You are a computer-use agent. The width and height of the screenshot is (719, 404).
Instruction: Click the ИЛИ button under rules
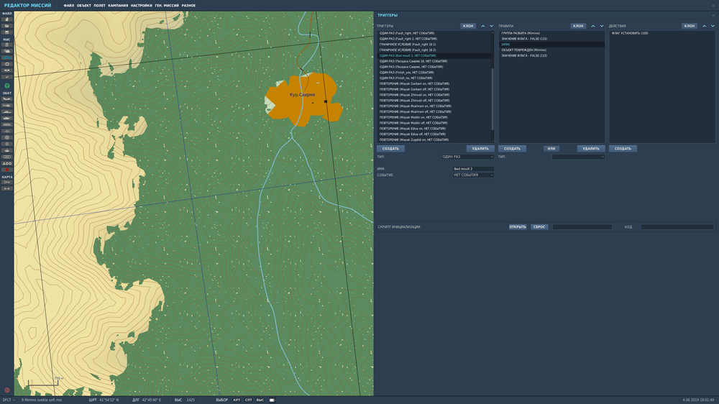(551, 148)
